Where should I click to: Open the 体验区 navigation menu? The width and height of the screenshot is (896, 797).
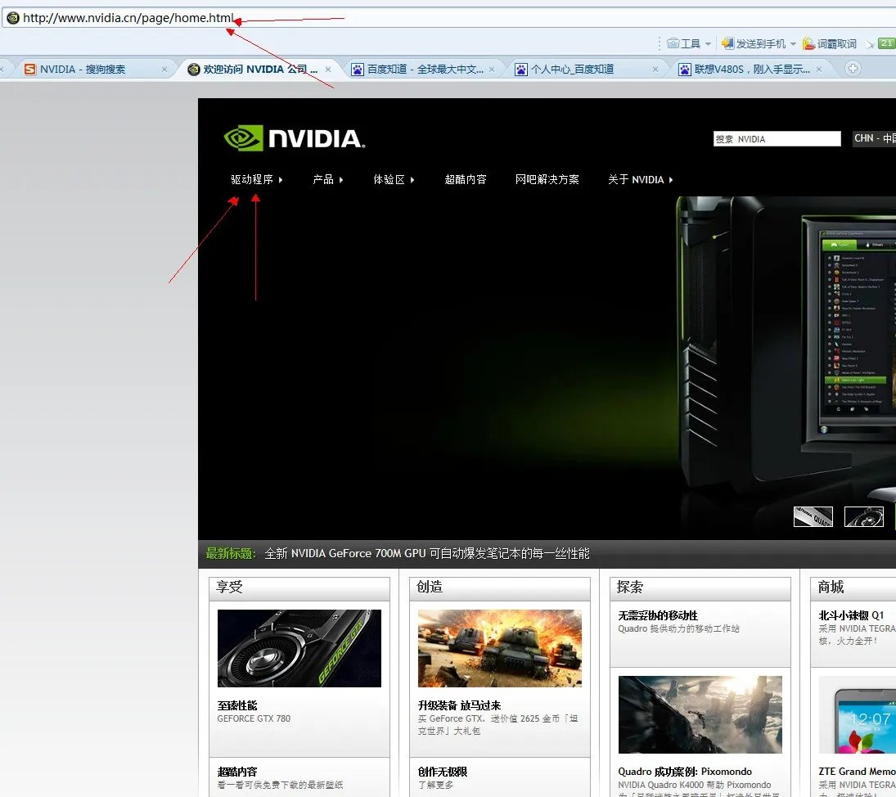(389, 179)
